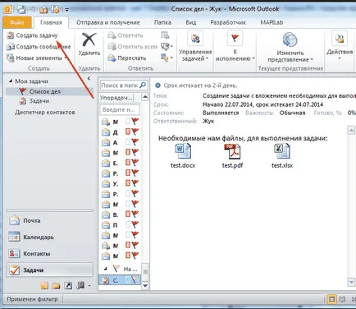Select the list item labeled Е.

click(120, 164)
